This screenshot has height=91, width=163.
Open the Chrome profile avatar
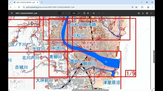(x=148, y=7)
